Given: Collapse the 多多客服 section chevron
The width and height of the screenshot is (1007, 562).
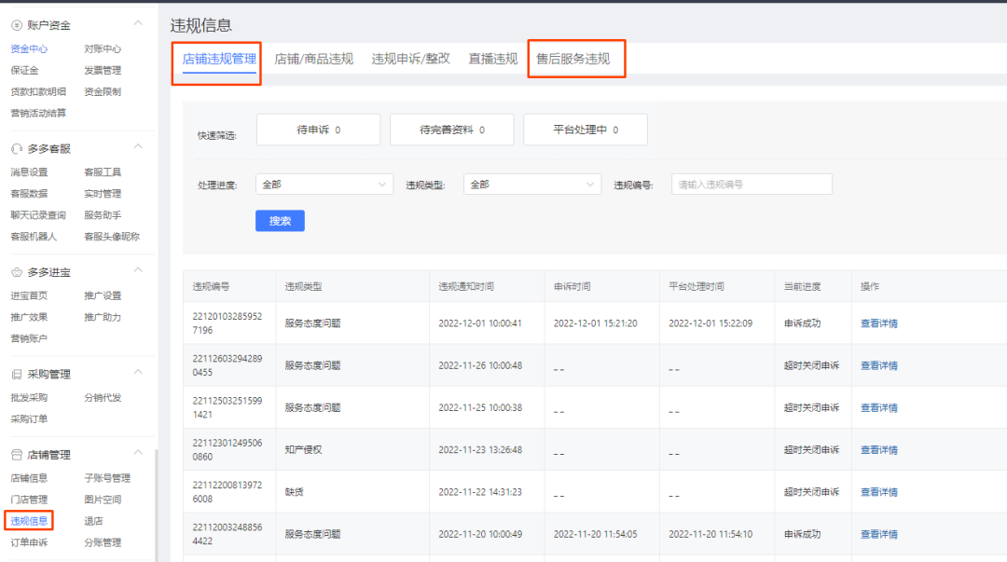Looking at the screenshot, I should pyautogui.click(x=138, y=147).
